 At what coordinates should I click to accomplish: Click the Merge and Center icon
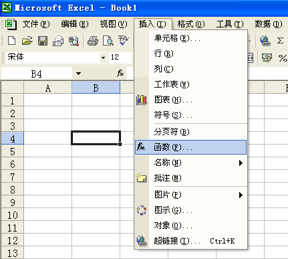pyautogui.click(x=251, y=58)
